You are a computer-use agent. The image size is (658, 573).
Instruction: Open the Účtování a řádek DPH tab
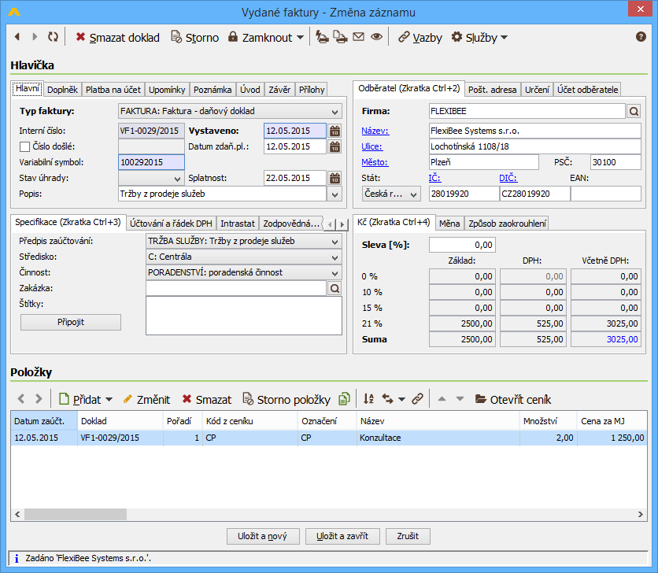click(x=172, y=224)
